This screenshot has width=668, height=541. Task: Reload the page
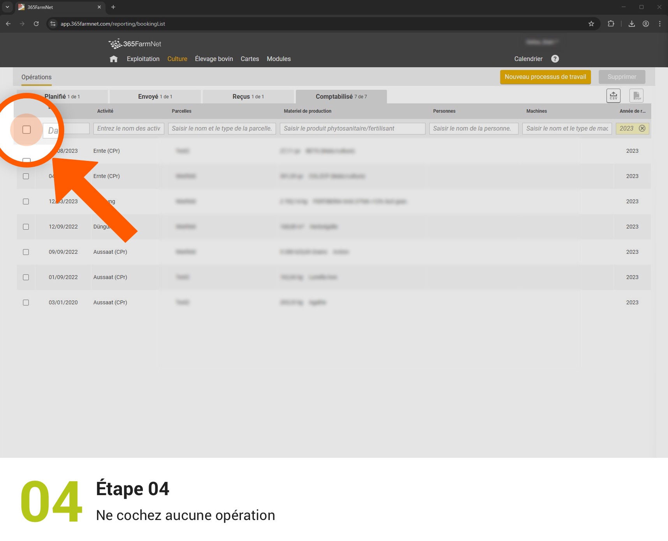36,24
